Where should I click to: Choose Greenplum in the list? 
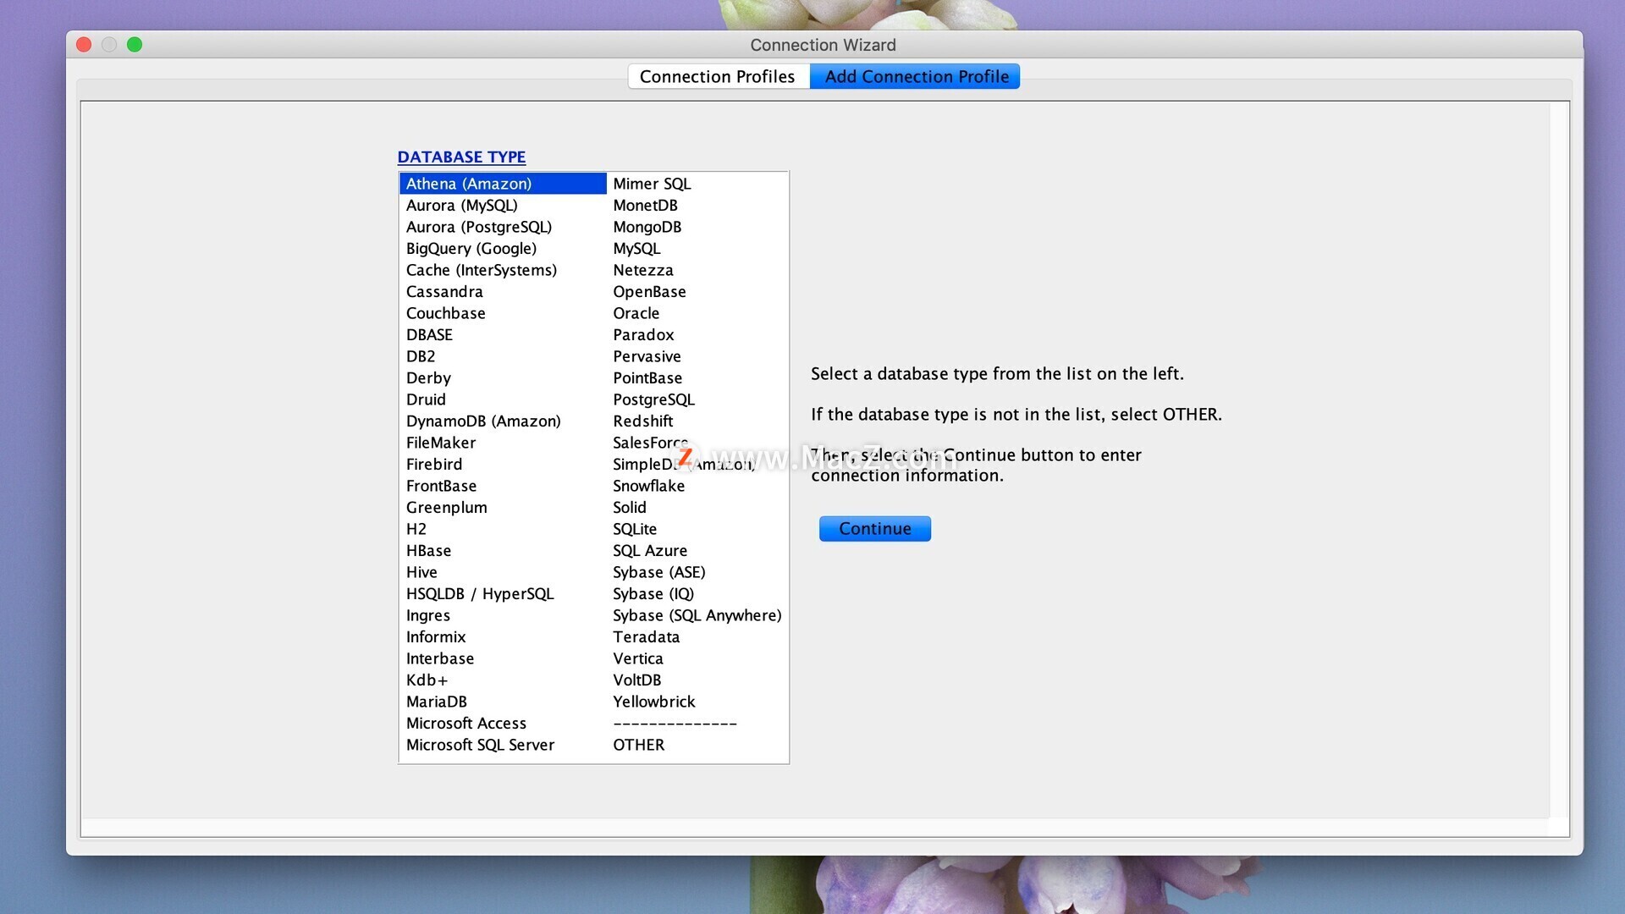[503, 508]
